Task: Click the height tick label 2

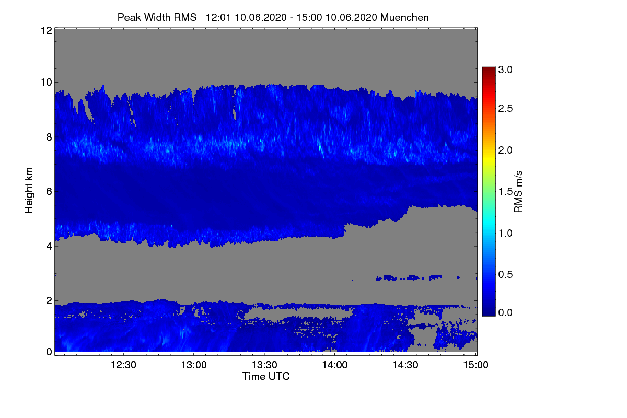Action: point(49,300)
